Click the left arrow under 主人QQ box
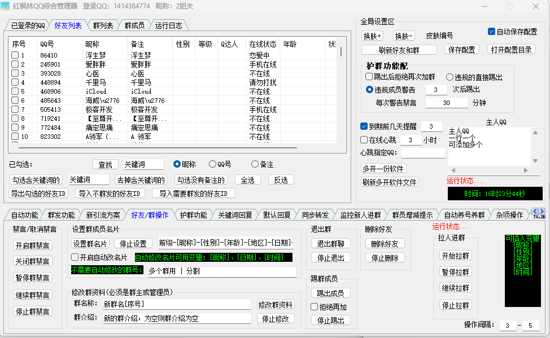The width and height of the screenshot is (550, 338). (x=452, y=170)
